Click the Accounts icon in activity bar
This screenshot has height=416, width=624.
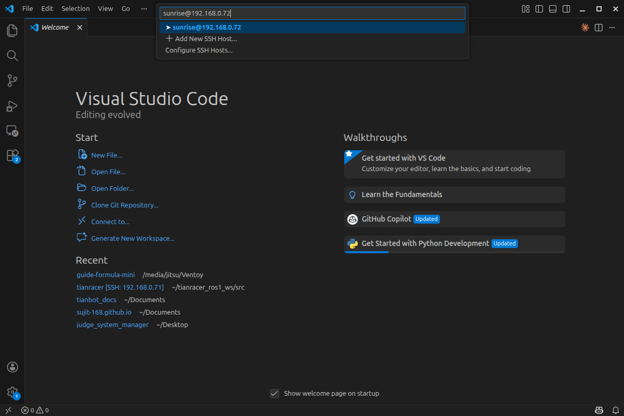point(12,367)
